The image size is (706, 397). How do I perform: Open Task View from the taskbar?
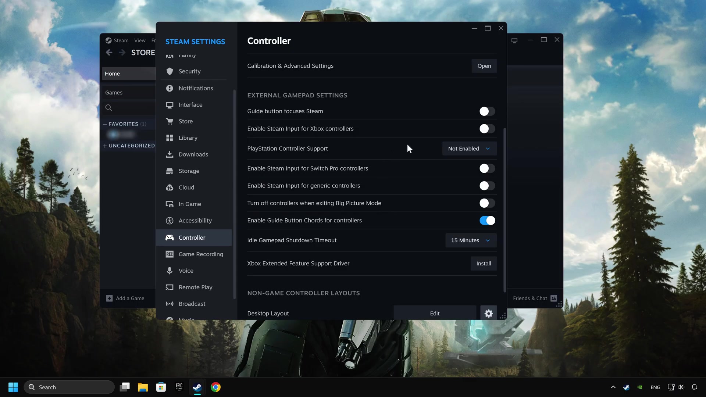[125, 387]
